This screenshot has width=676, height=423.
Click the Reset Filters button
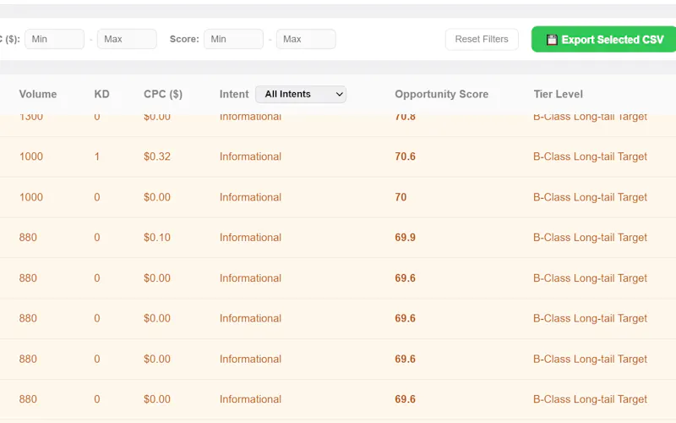tap(482, 39)
